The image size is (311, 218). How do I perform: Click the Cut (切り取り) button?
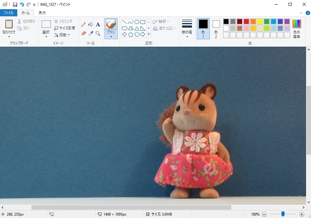tap(26, 21)
